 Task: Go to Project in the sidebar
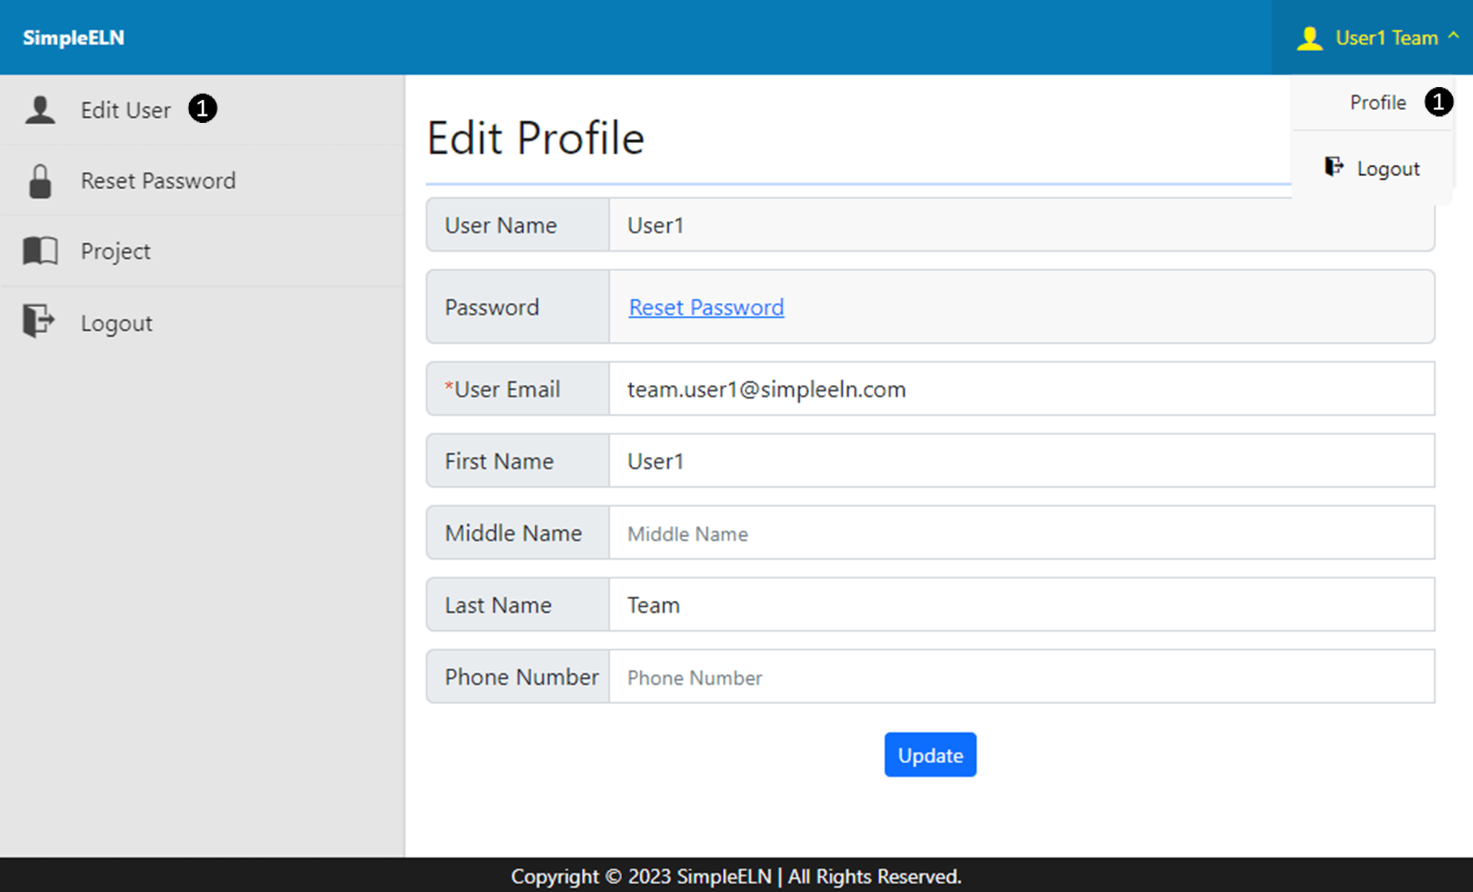(x=116, y=251)
